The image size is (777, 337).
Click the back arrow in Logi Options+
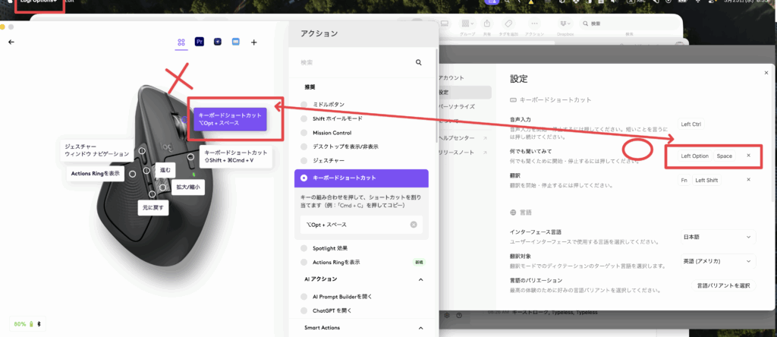(x=11, y=43)
